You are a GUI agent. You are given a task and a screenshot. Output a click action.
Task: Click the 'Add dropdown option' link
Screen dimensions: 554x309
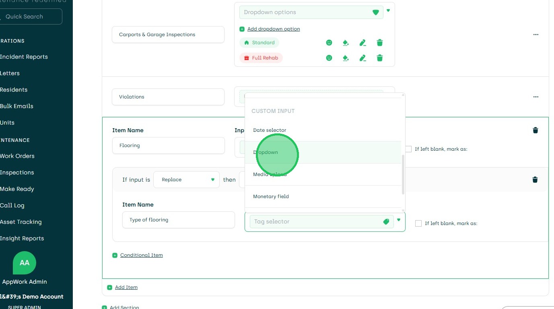coord(273,29)
